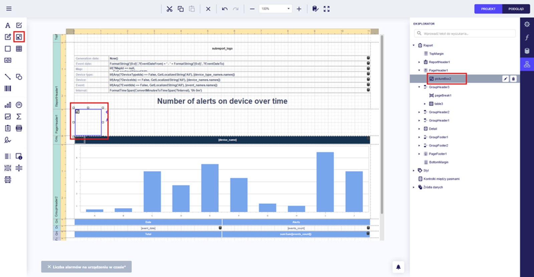Delete pictureBox2 using the trash icon
The width and height of the screenshot is (534, 277).
tap(513, 79)
